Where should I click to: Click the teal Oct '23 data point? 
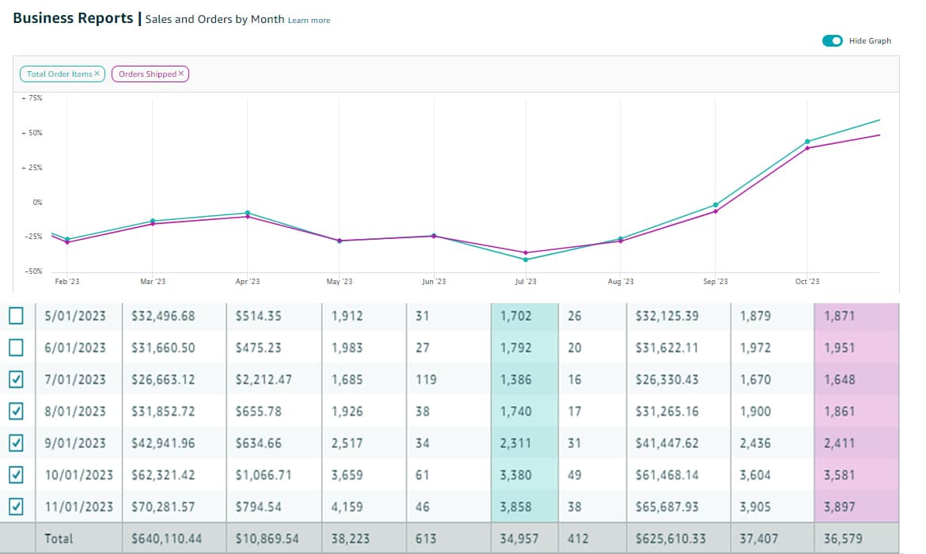[x=807, y=142]
